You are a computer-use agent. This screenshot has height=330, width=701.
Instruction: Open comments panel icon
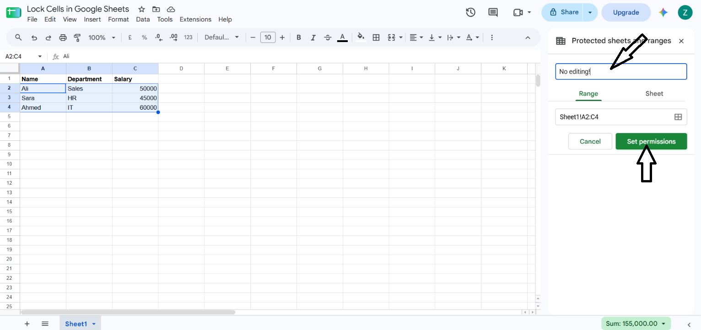click(x=493, y=12)
